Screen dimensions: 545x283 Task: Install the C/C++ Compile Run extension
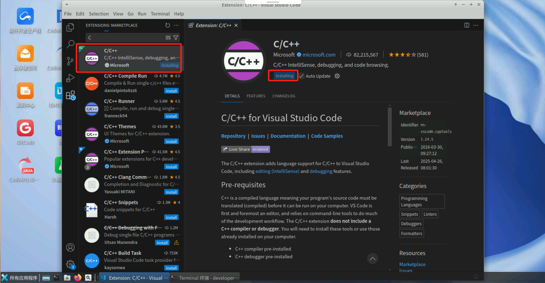coord(171,91)
